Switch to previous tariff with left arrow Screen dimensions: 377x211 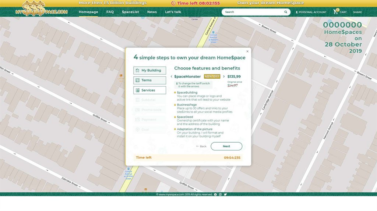(171, 76)
